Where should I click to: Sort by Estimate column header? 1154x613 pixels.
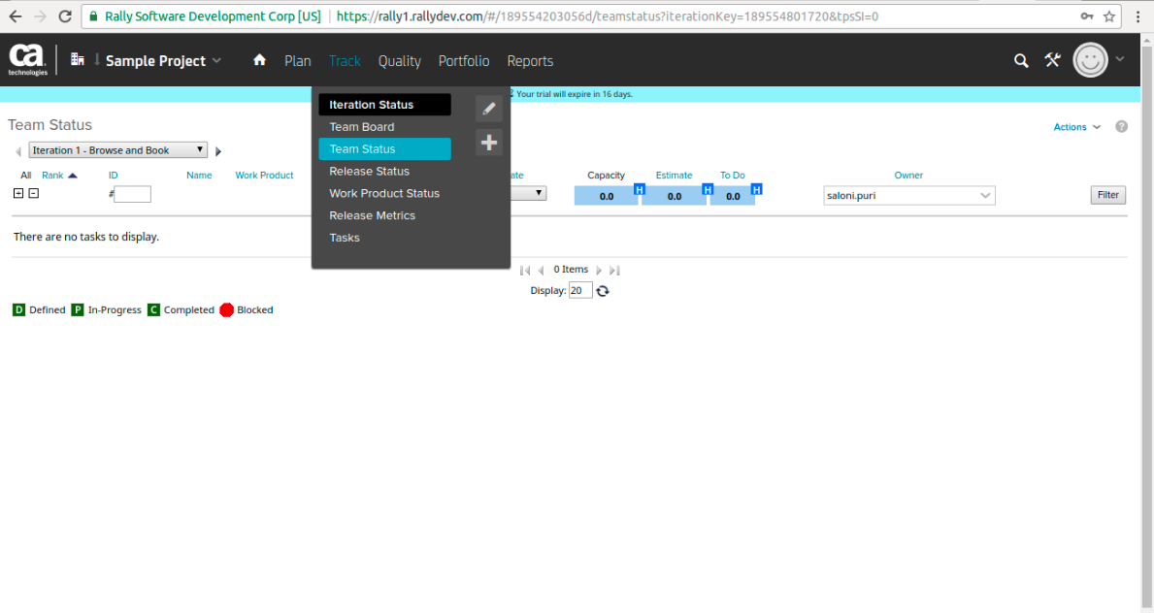click(x=675, y=176)
